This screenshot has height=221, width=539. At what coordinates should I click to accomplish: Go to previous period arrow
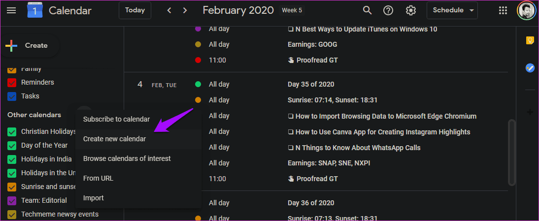[169, 11]
